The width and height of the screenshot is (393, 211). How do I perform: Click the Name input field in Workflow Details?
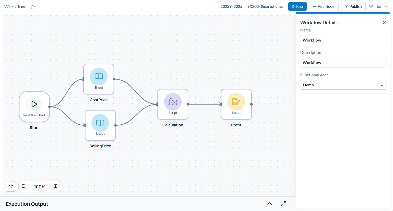[343, 40]
